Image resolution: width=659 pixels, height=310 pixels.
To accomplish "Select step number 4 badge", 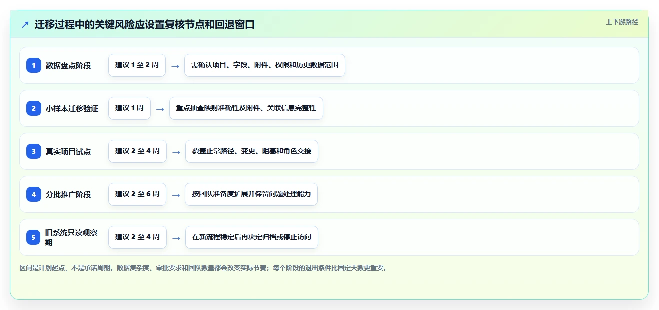I will (x=34, y=194).
